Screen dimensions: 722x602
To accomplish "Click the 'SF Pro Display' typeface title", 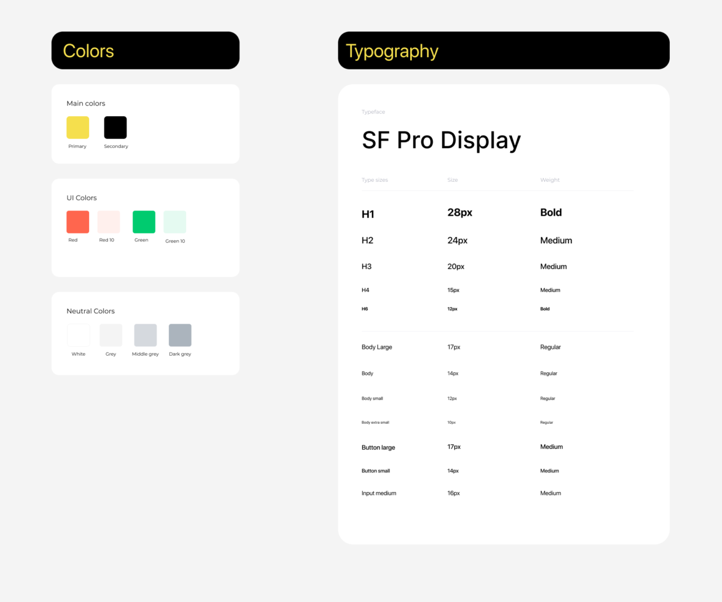I will tap(441, 140).
